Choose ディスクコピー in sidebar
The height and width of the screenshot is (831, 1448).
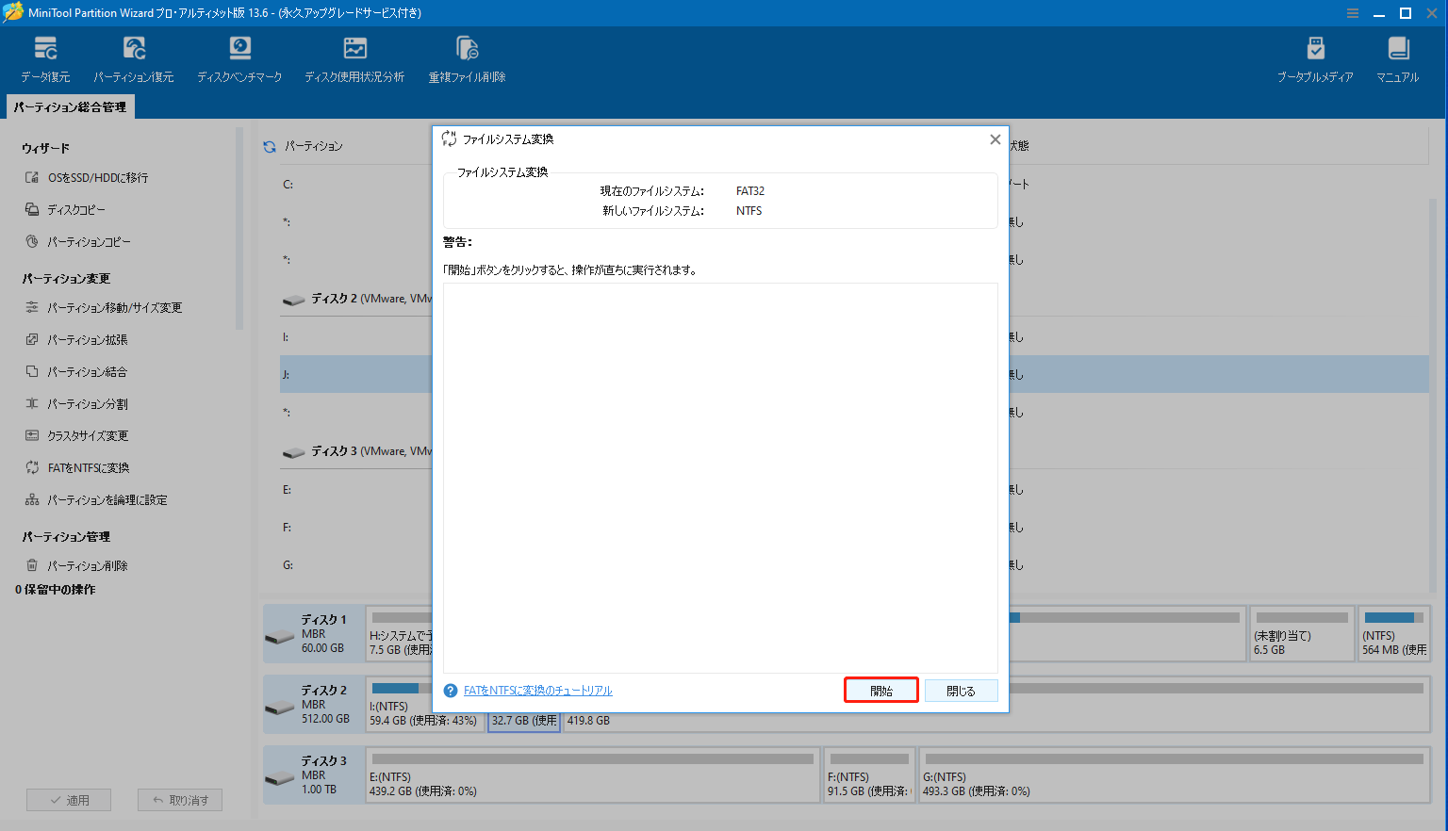pos(76,209)
